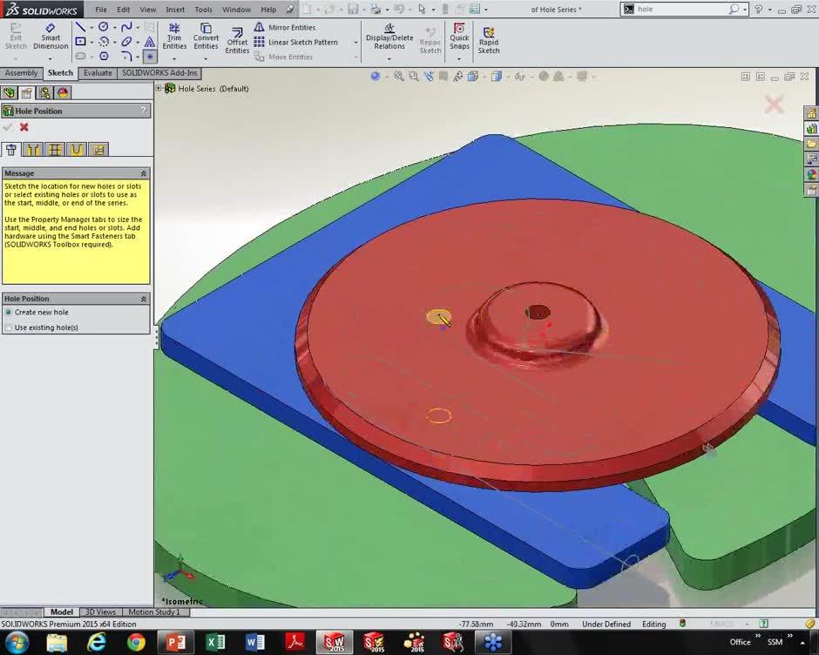Activate Convert Entities tool
The width and height of the screenshot is (819, 655).
click(206, 36)
